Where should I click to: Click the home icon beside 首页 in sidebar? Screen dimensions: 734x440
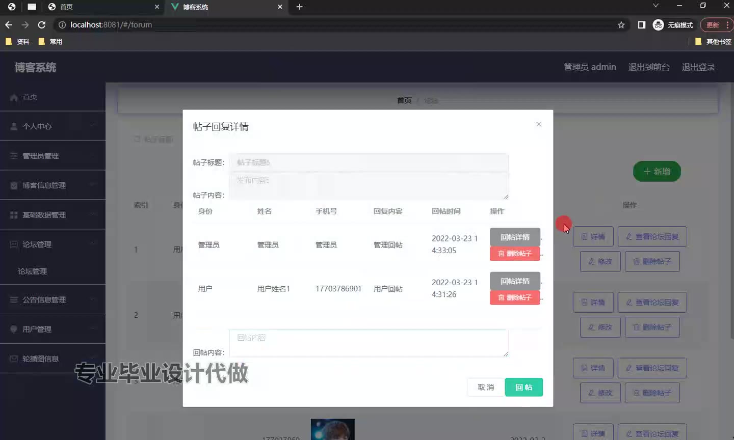pyautogui.click(x=14, y=97)
